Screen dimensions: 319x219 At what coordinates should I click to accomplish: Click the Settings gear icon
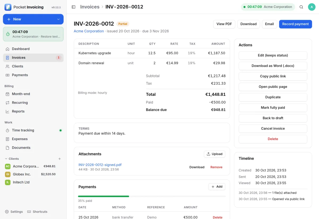click(x=7, y=212)
